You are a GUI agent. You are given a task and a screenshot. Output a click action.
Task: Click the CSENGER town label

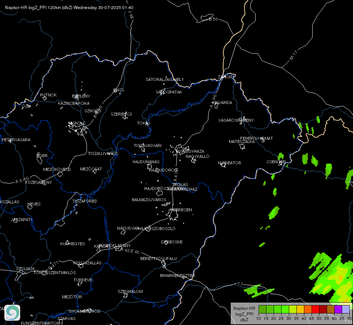point(276,162)
